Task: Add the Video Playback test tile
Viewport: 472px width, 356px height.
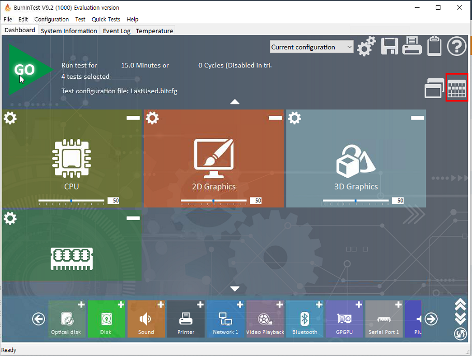Action: coord(265,319)
